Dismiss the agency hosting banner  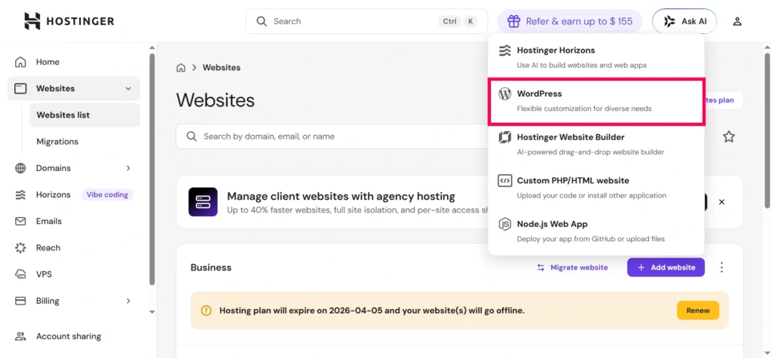pos(721,202)
